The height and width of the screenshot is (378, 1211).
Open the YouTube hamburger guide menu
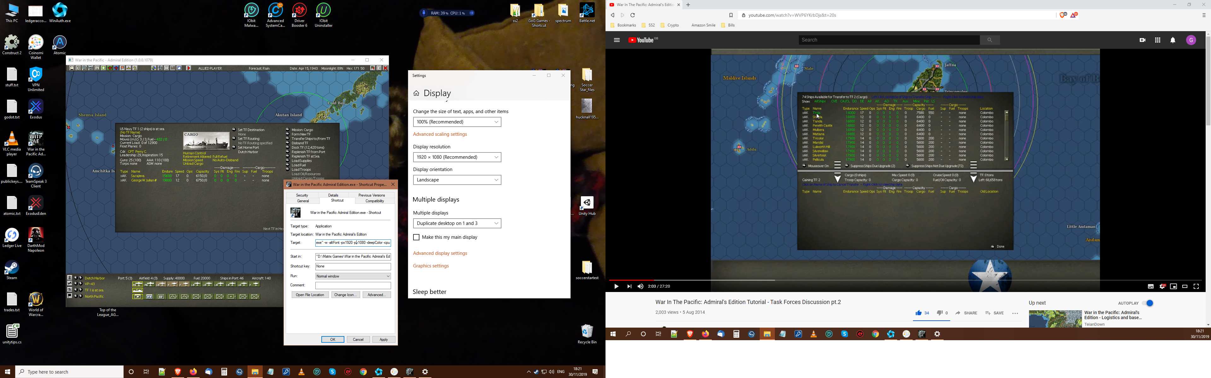[x=617, y=40]
